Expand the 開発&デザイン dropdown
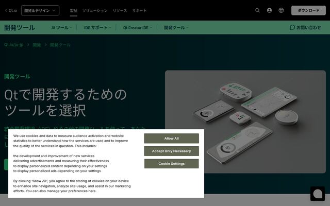The height and width of the screenshot is (206, 330). 40,10
